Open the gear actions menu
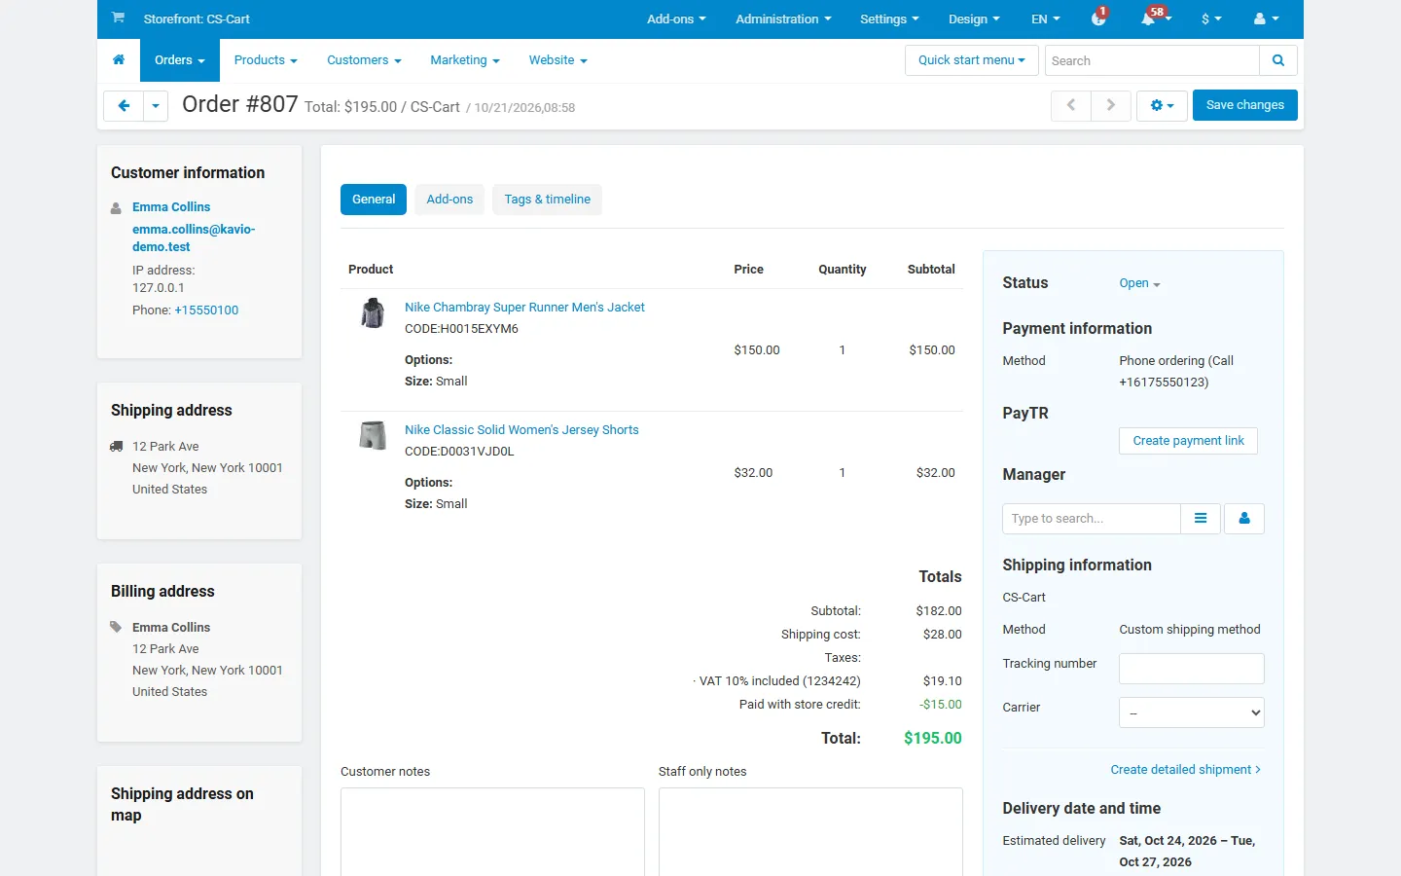 1163,105
